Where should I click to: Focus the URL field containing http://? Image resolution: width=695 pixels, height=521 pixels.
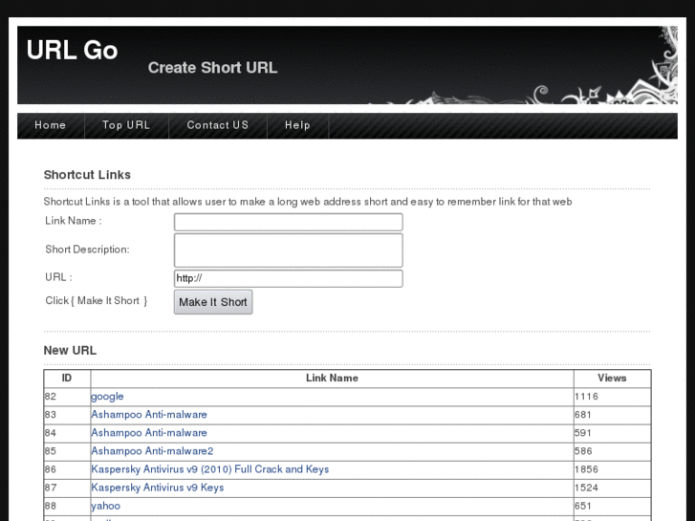click(289, 278)
